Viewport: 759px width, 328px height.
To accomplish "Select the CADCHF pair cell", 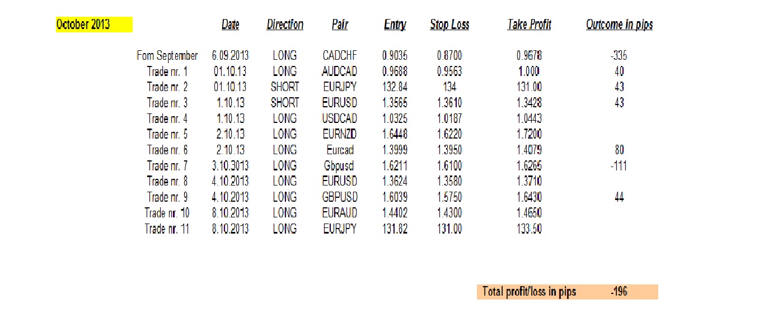I will pos(340,56).
